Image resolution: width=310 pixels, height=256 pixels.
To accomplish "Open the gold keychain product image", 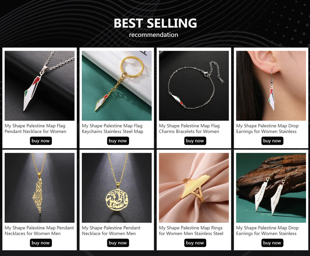I will [x=117, y=86].
